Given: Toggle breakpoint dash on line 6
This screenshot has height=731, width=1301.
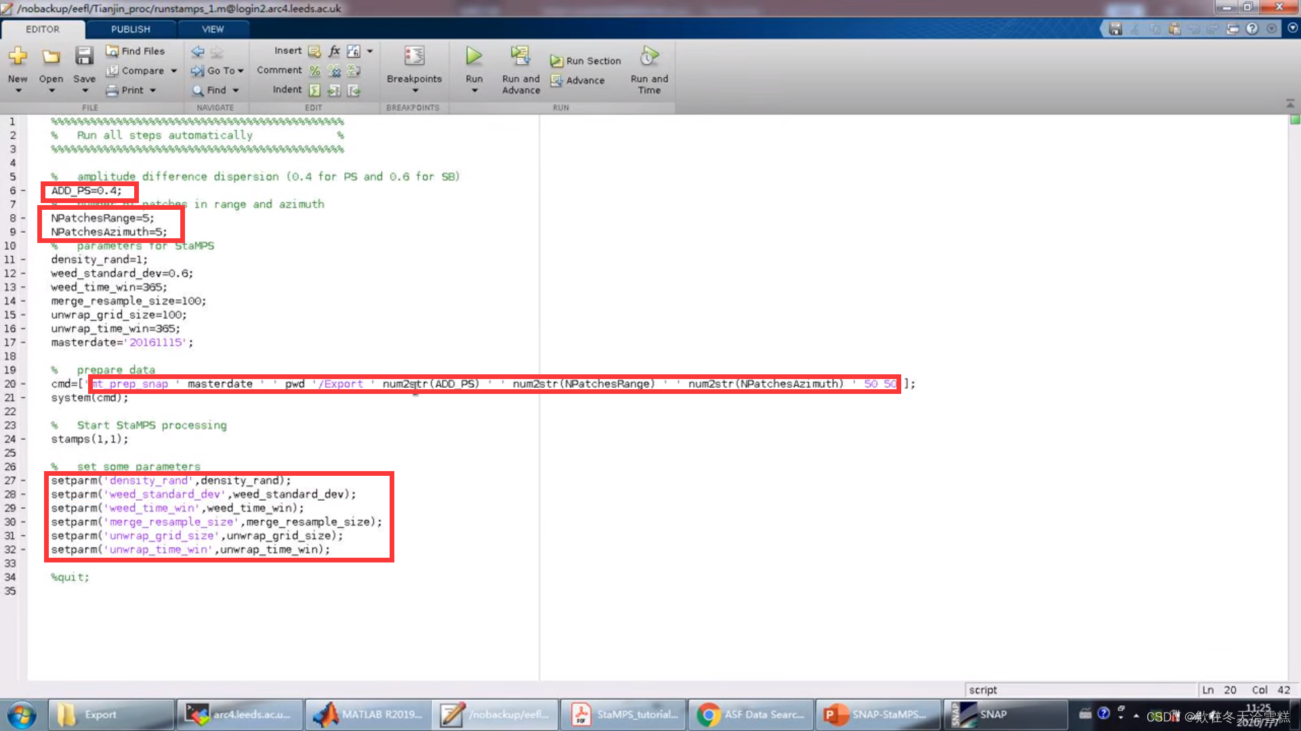Looking at the screenshot, I should click(x=23, y=191).
